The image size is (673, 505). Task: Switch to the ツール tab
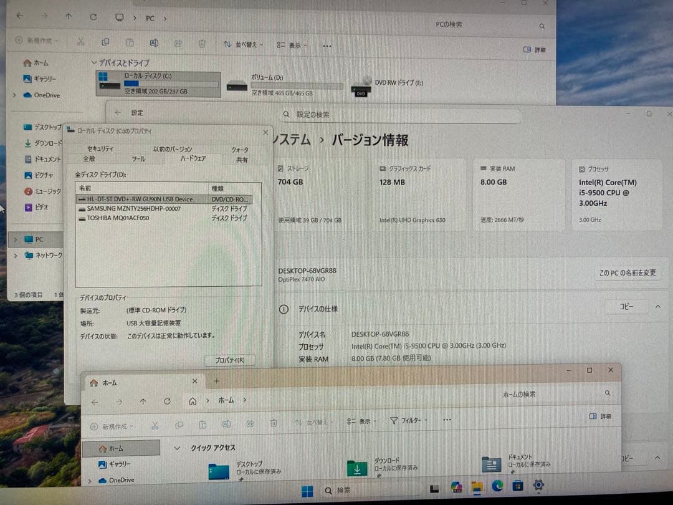140,159
